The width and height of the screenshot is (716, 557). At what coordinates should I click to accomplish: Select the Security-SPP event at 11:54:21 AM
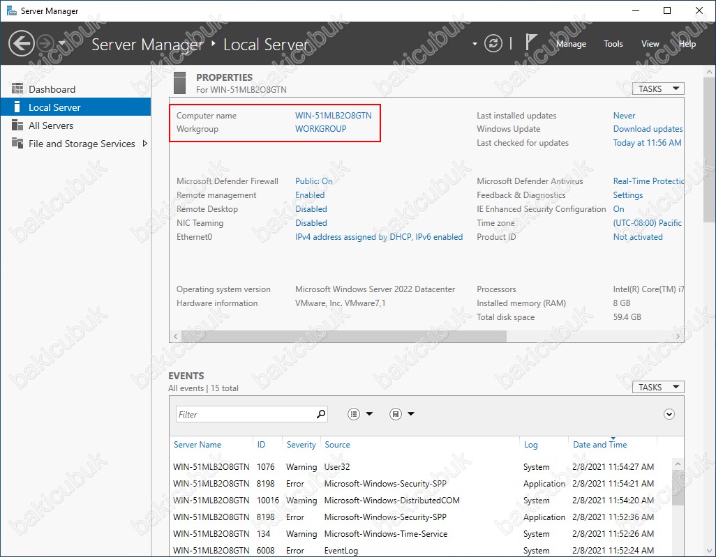click(x=420, y=484)
